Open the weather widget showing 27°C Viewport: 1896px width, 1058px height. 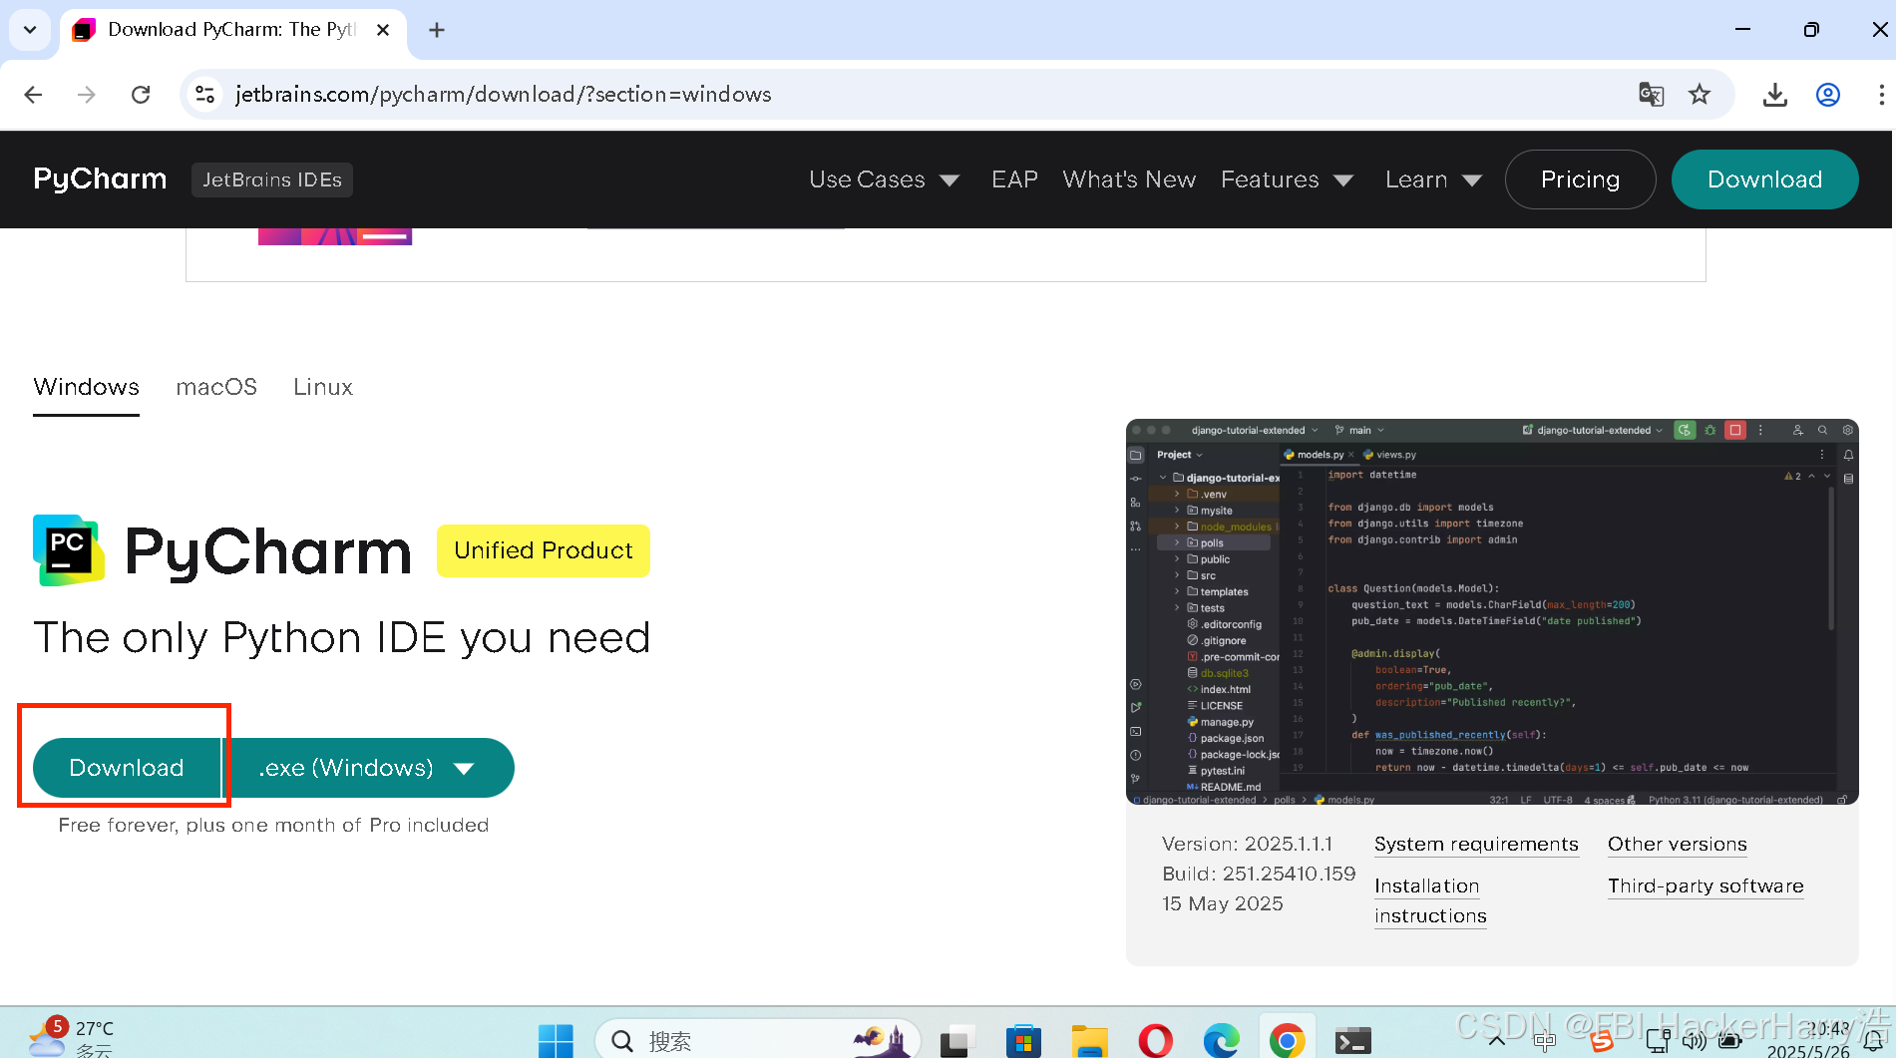[72, 1037]
